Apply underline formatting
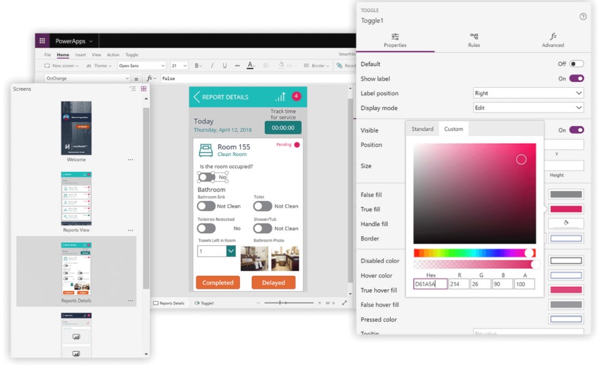Image resolution: width=603 pixels, height=365 pixels. (x=224, y=64)
